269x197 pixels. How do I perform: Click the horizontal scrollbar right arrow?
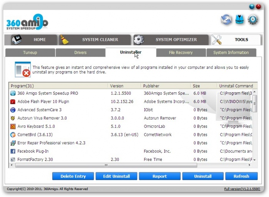click(249, 165)
